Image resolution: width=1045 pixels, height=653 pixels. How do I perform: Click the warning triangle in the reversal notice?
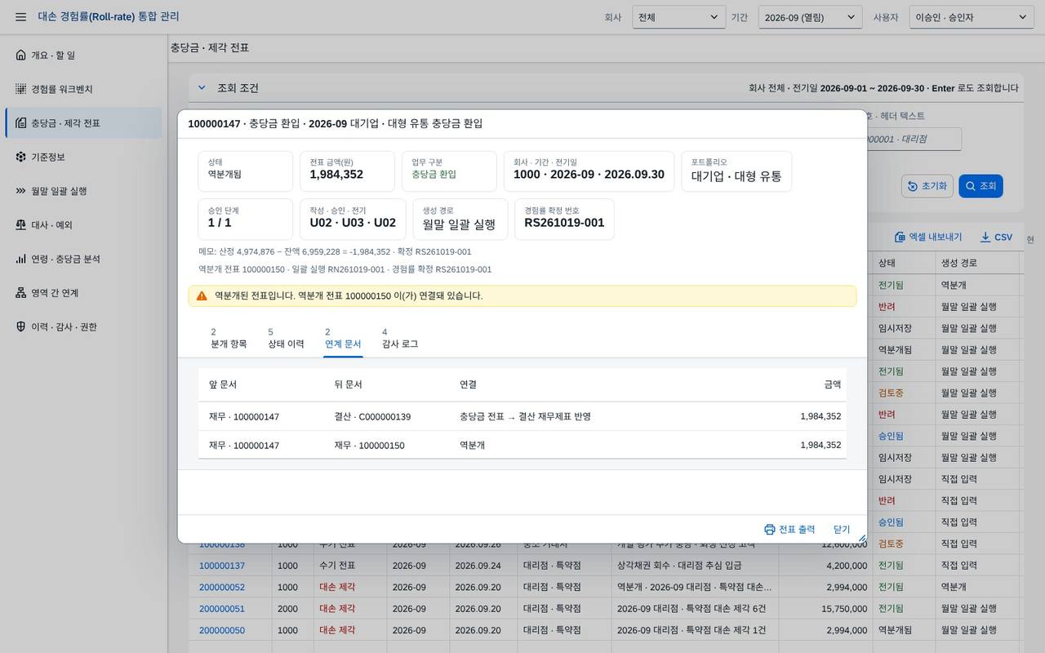pyautogui.click(x=202, y=295)
